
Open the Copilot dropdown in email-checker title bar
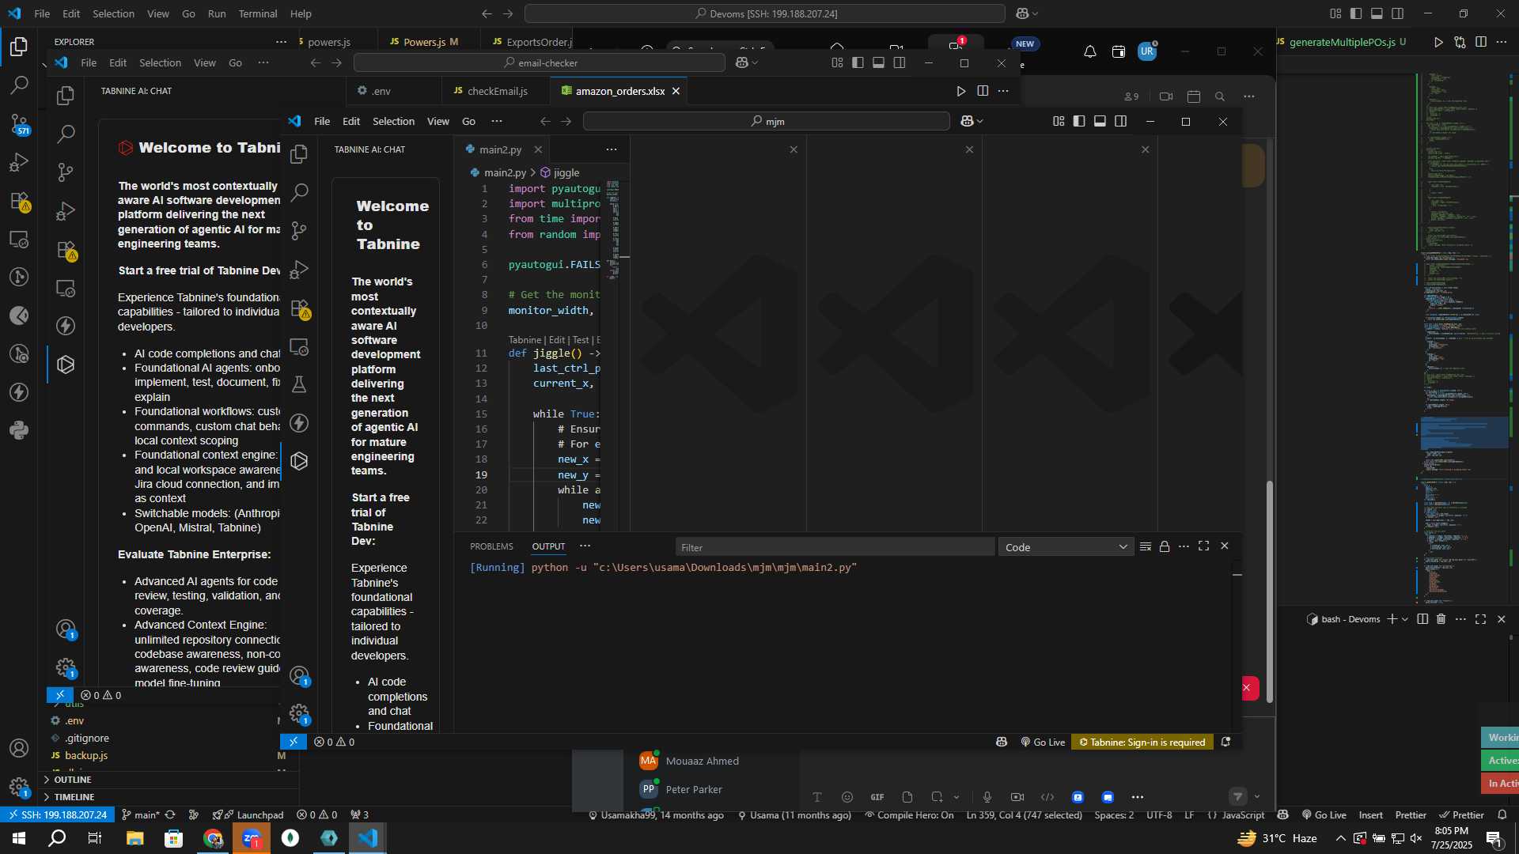click(x=747, y=62)
